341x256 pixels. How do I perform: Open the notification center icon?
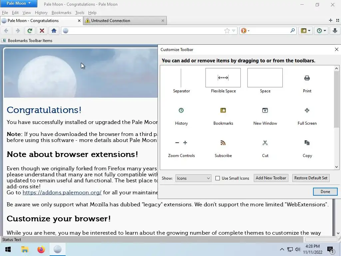coord(331,249)
